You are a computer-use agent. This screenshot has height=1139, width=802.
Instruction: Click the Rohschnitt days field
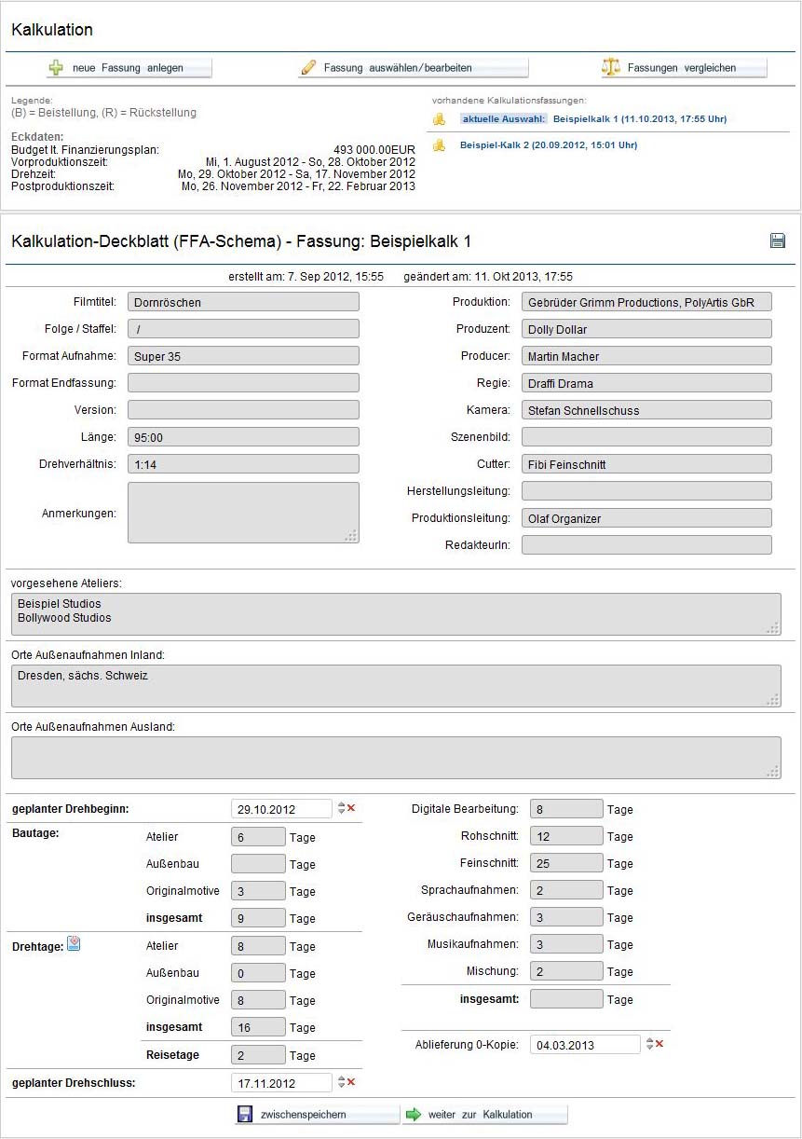pos(566,836)
